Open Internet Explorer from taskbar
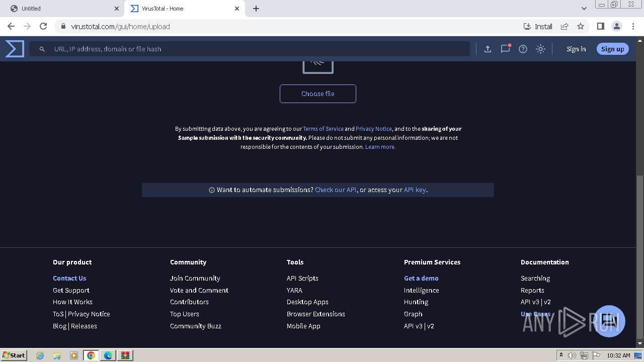Viewport: 644px width, 362px height. [x=40, y=355]
